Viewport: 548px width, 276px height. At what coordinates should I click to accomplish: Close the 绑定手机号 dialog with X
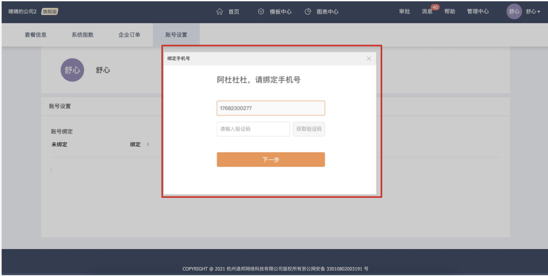click(x=369, y=59)
